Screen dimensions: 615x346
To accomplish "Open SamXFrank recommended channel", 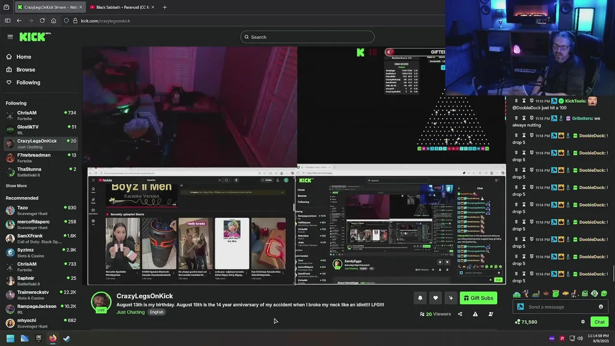I will (41, 239).
